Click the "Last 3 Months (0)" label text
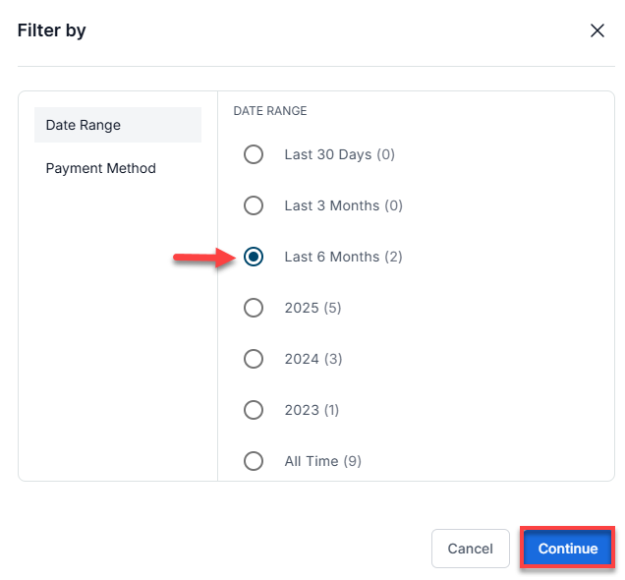625x580 pixels. (x=343, y=205)
